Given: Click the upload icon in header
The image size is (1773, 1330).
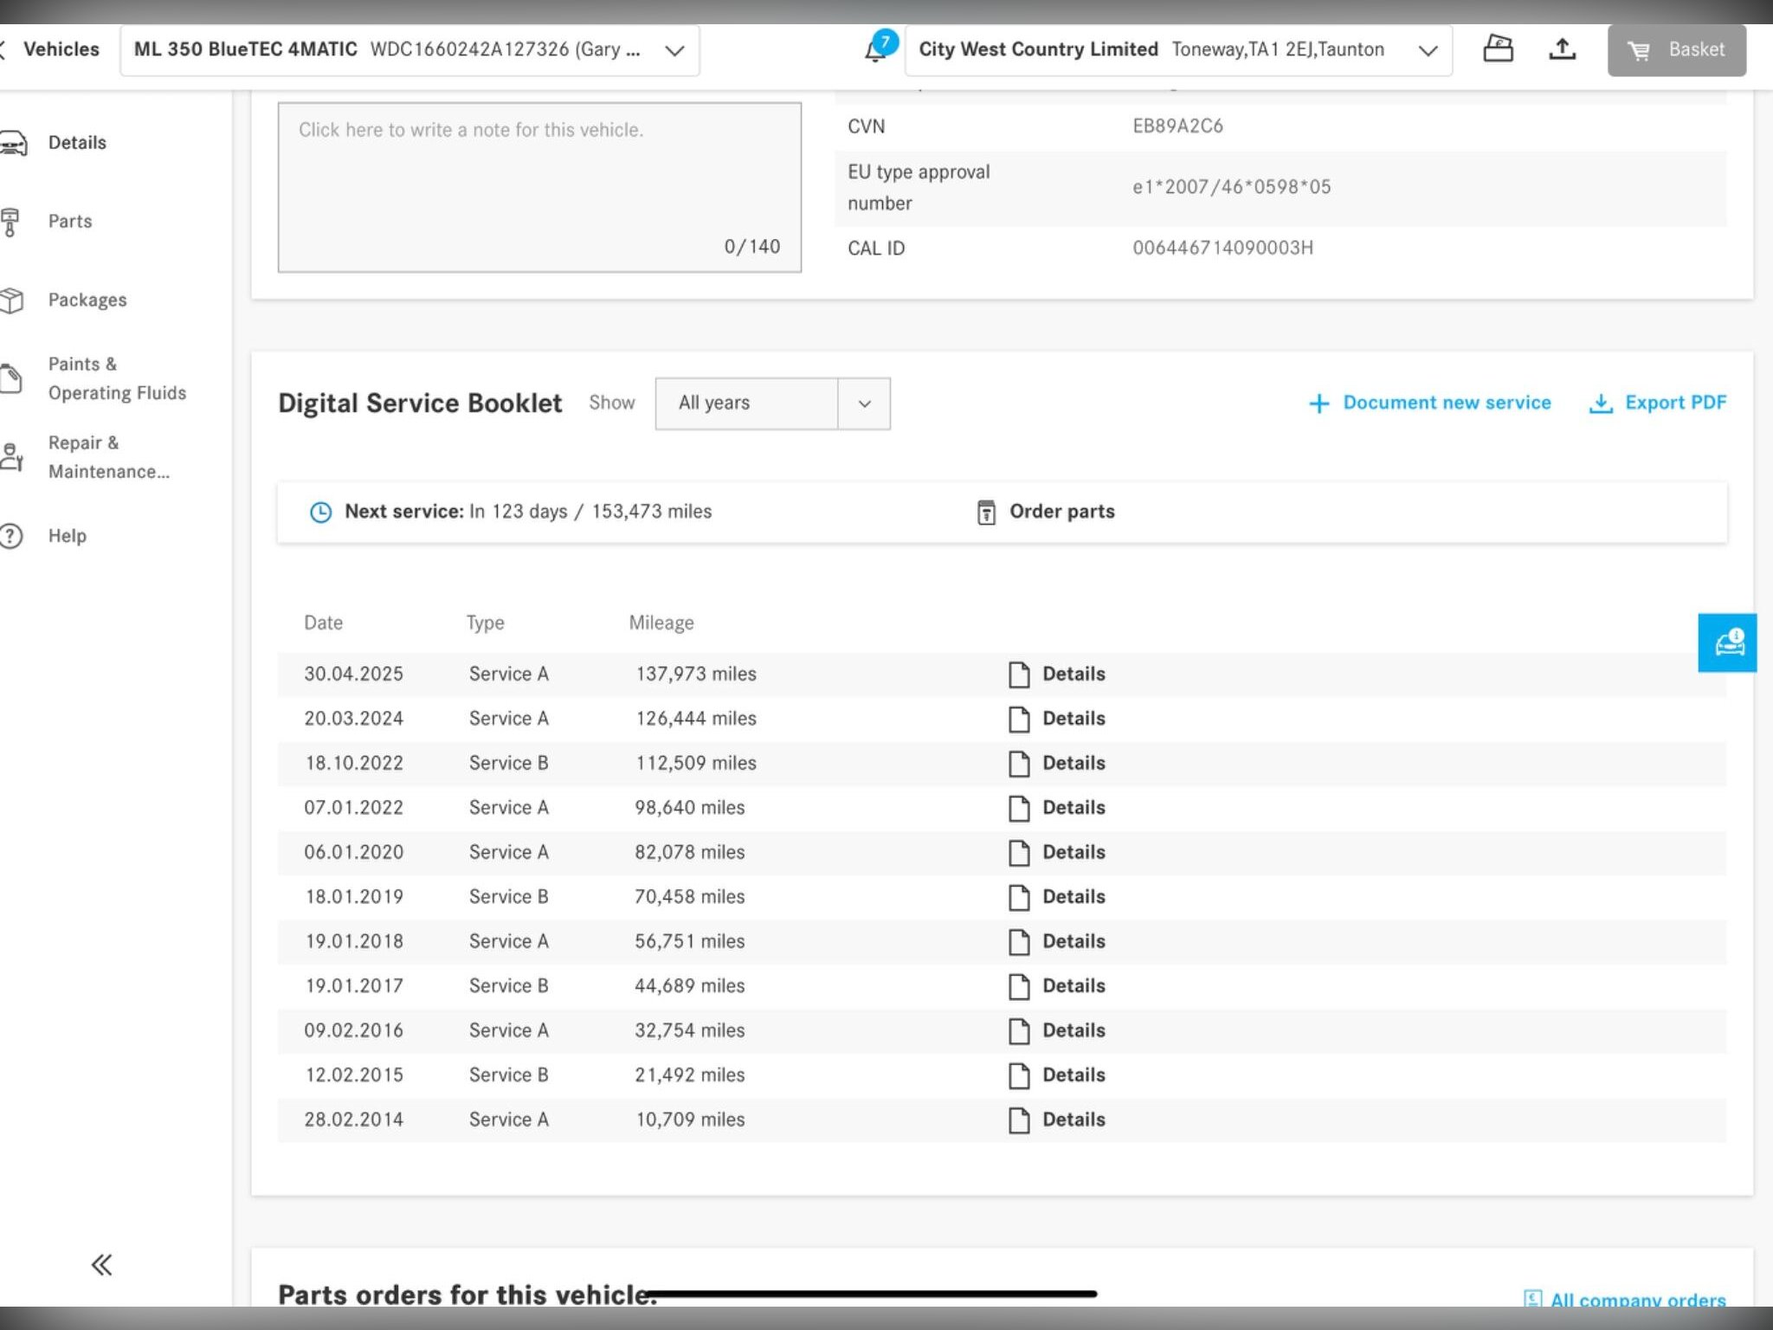Looking at the screenshot, I should pos(1562,49).
